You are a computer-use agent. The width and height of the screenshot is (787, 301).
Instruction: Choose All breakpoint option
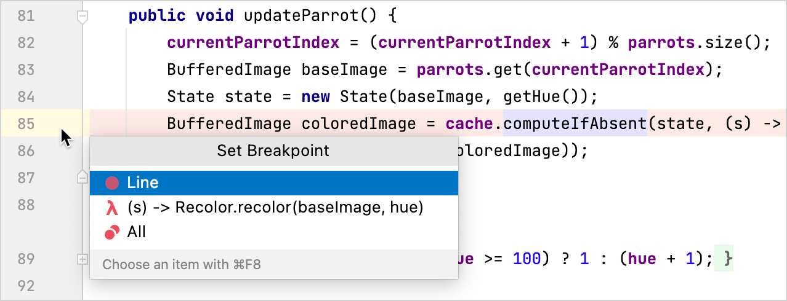(137, 232)
